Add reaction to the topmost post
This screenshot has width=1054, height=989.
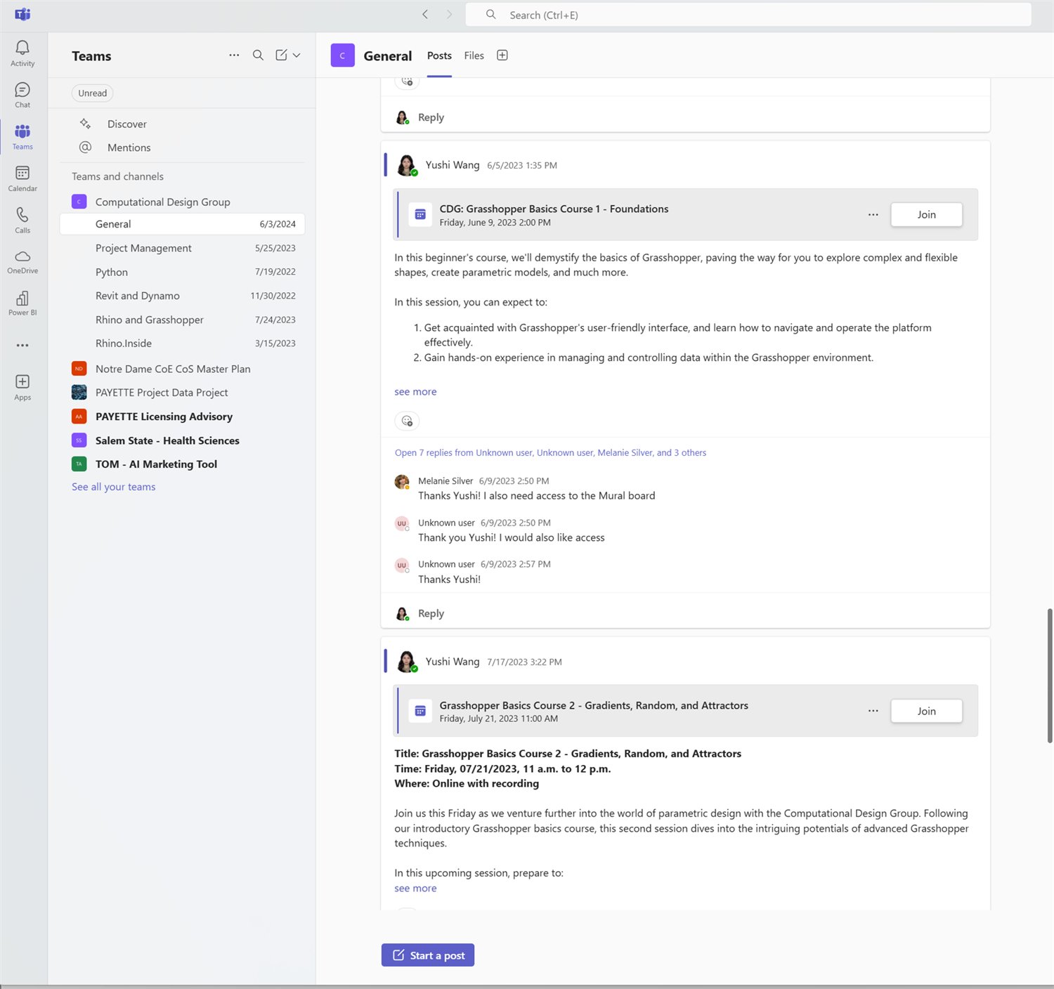[407, 81]
